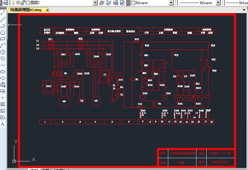This screenshot has height=170, width=248.
Task: Click the last layer toolbar icon
Action: (122, 2)
